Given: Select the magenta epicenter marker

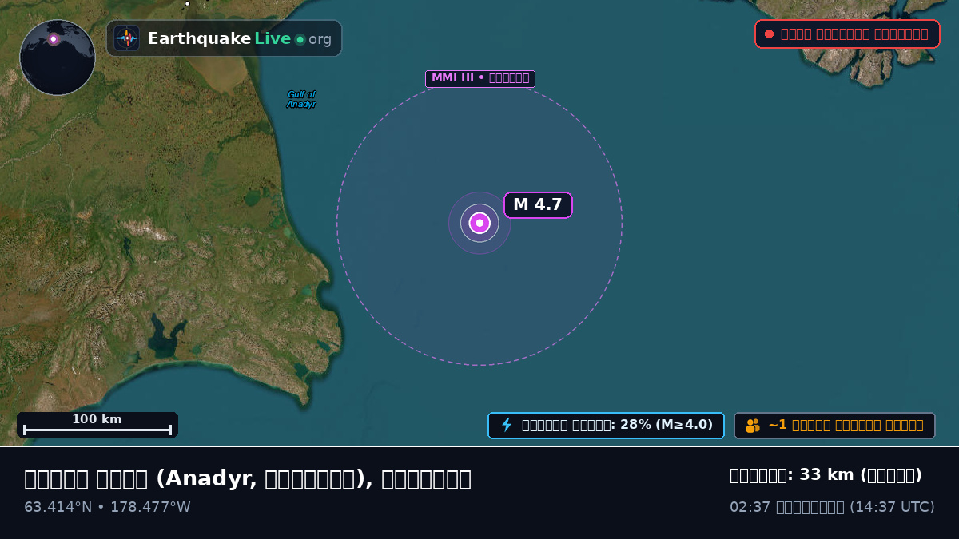Looking at the screenshot, I should pos(479,223).
